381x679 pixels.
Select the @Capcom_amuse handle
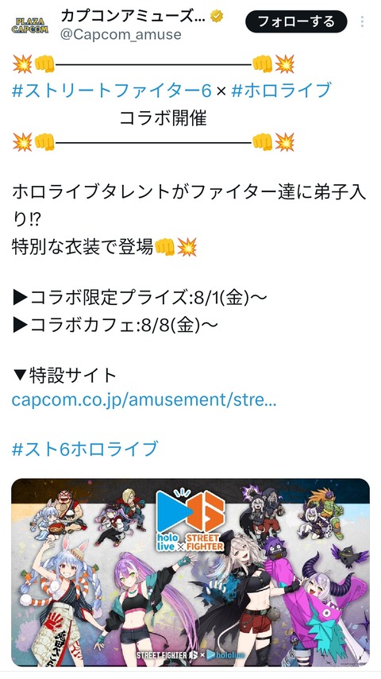(x=121, y=35)
